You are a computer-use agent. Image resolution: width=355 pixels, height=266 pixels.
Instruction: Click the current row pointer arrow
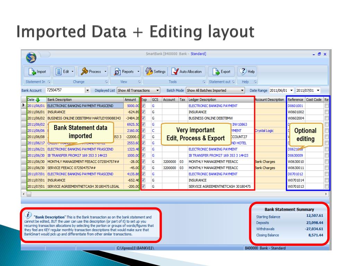coord(24,105)
